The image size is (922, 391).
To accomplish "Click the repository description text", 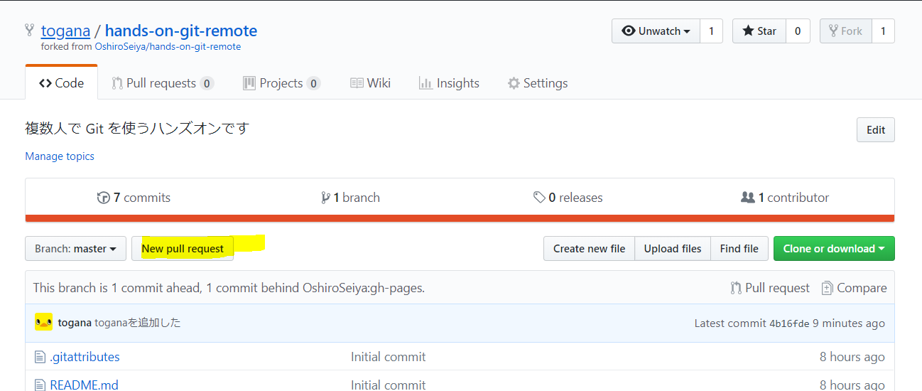I will coord(137,129).
